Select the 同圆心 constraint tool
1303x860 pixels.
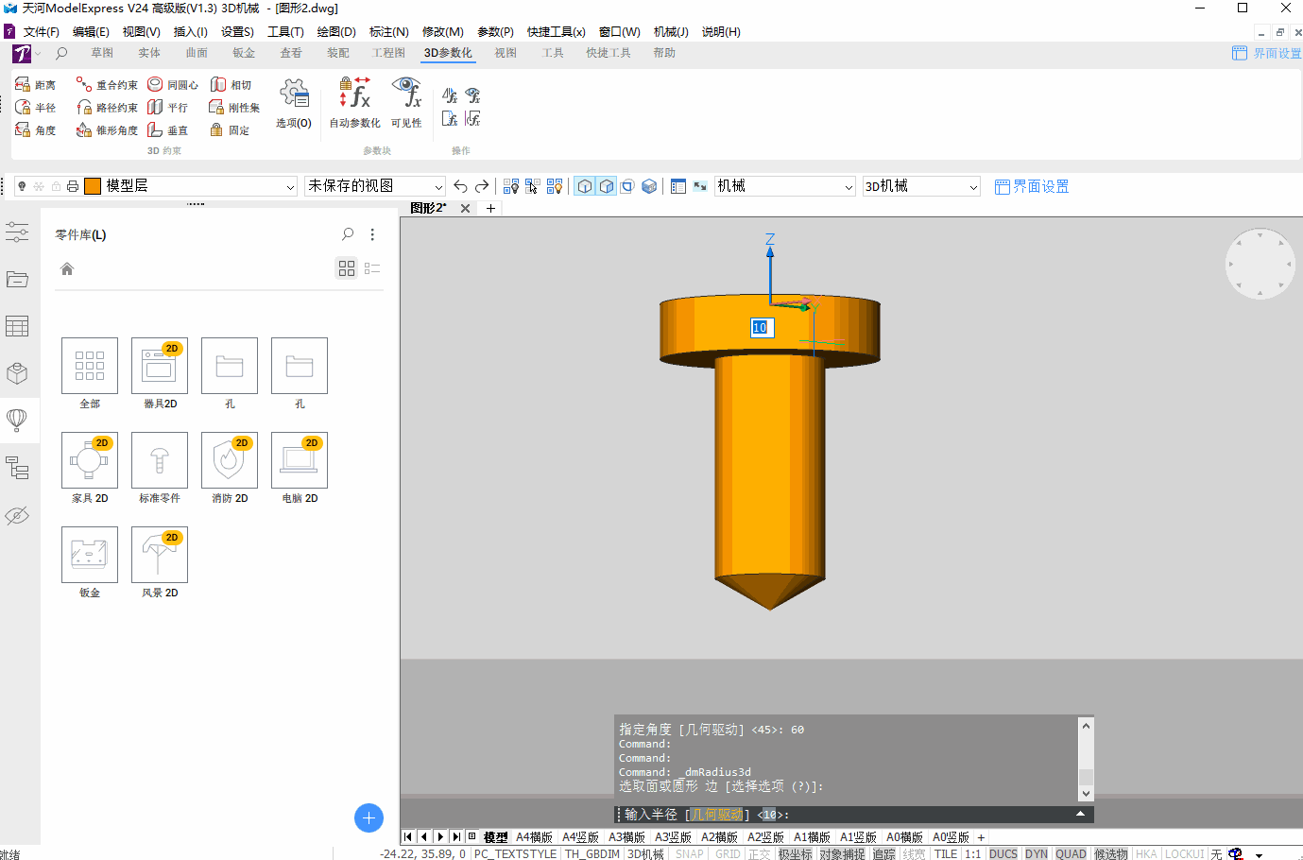coord(173,85)
